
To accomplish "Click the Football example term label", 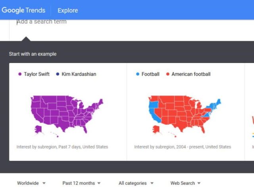I will pos(150,74).
